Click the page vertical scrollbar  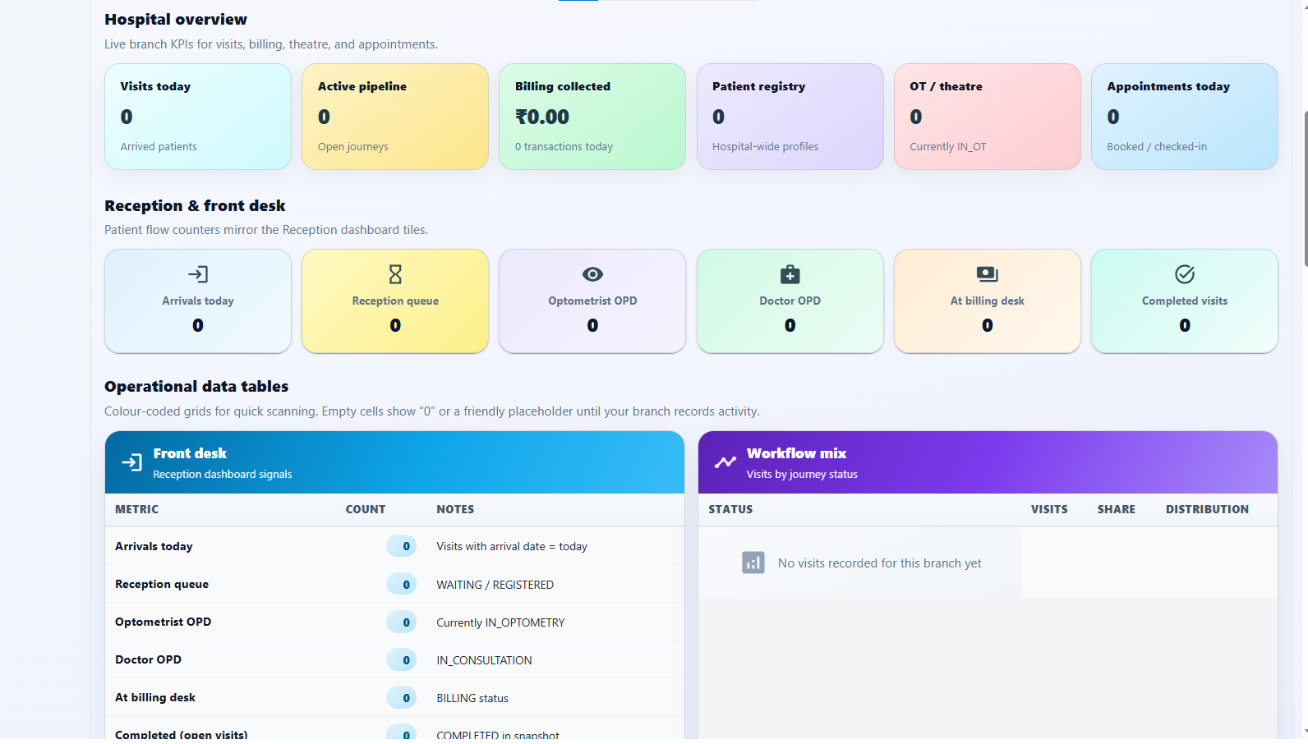1305,189
